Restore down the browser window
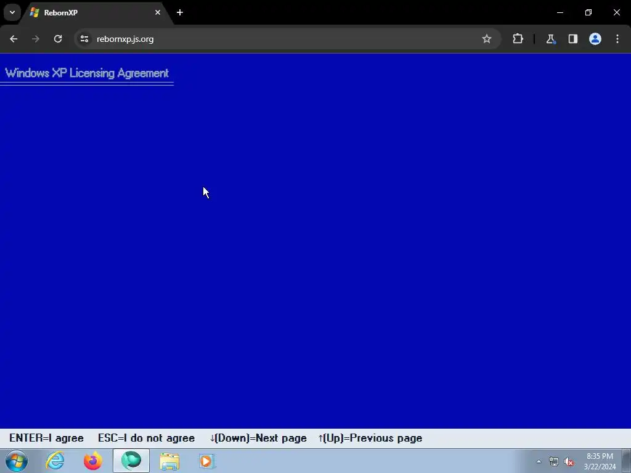This screenshot has width=631, height=473. [588, 12]
